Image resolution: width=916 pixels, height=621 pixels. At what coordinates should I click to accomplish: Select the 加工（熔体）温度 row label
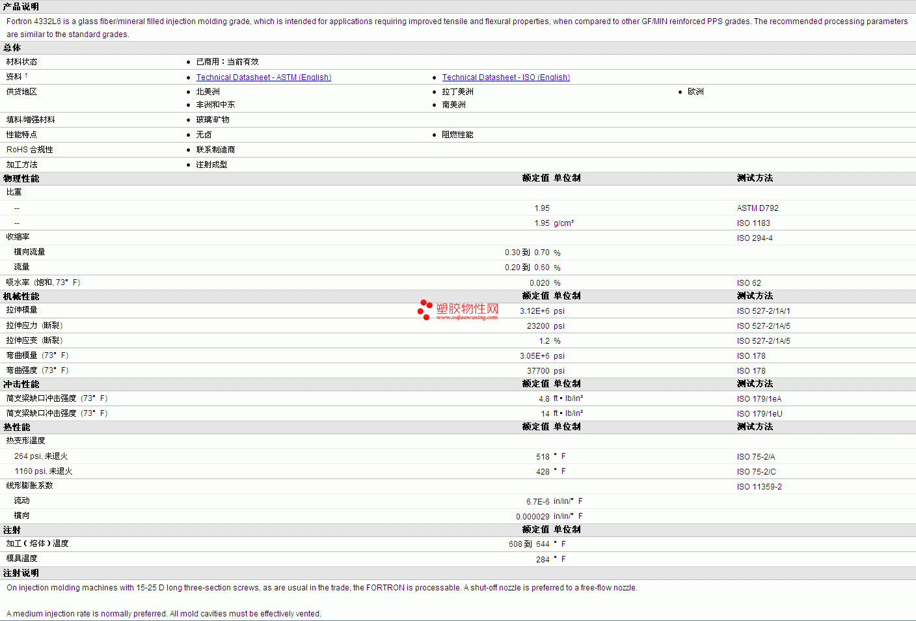click(38, 544)
